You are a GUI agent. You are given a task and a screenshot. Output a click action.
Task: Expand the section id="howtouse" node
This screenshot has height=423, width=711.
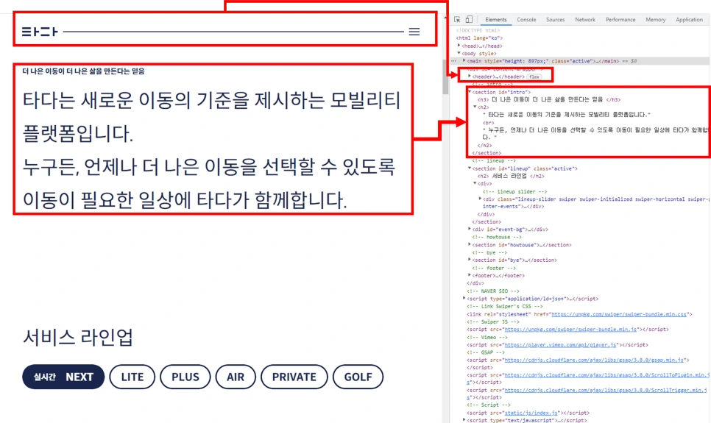pyautogui.click(x=470, y=244)
